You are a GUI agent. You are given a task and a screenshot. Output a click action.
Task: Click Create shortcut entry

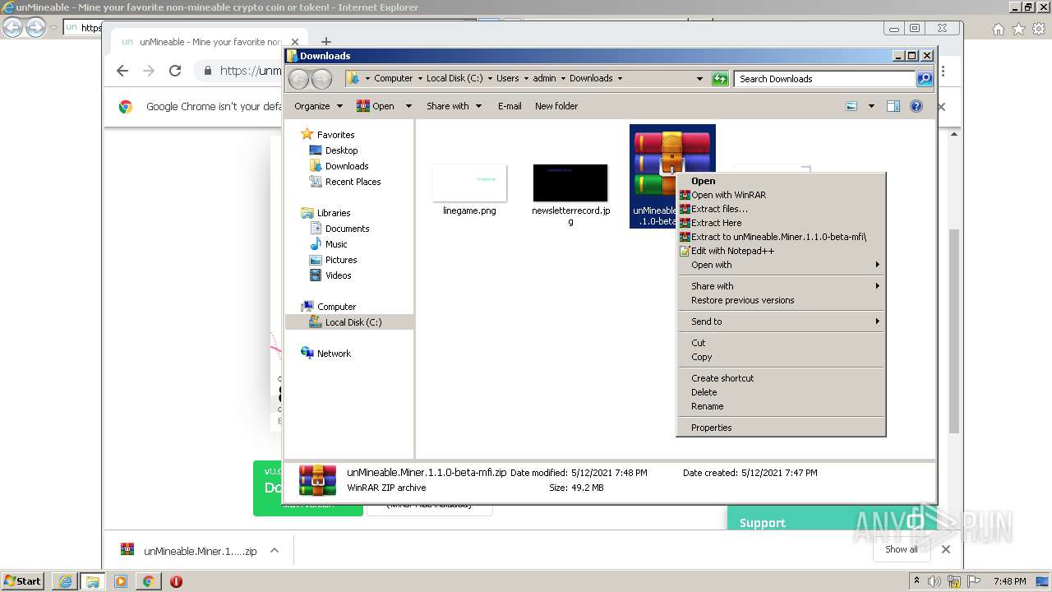[722, 378]
